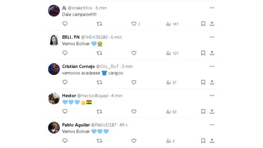Open Hector's profile name link
263x148 pixels.
pos(69,96)
